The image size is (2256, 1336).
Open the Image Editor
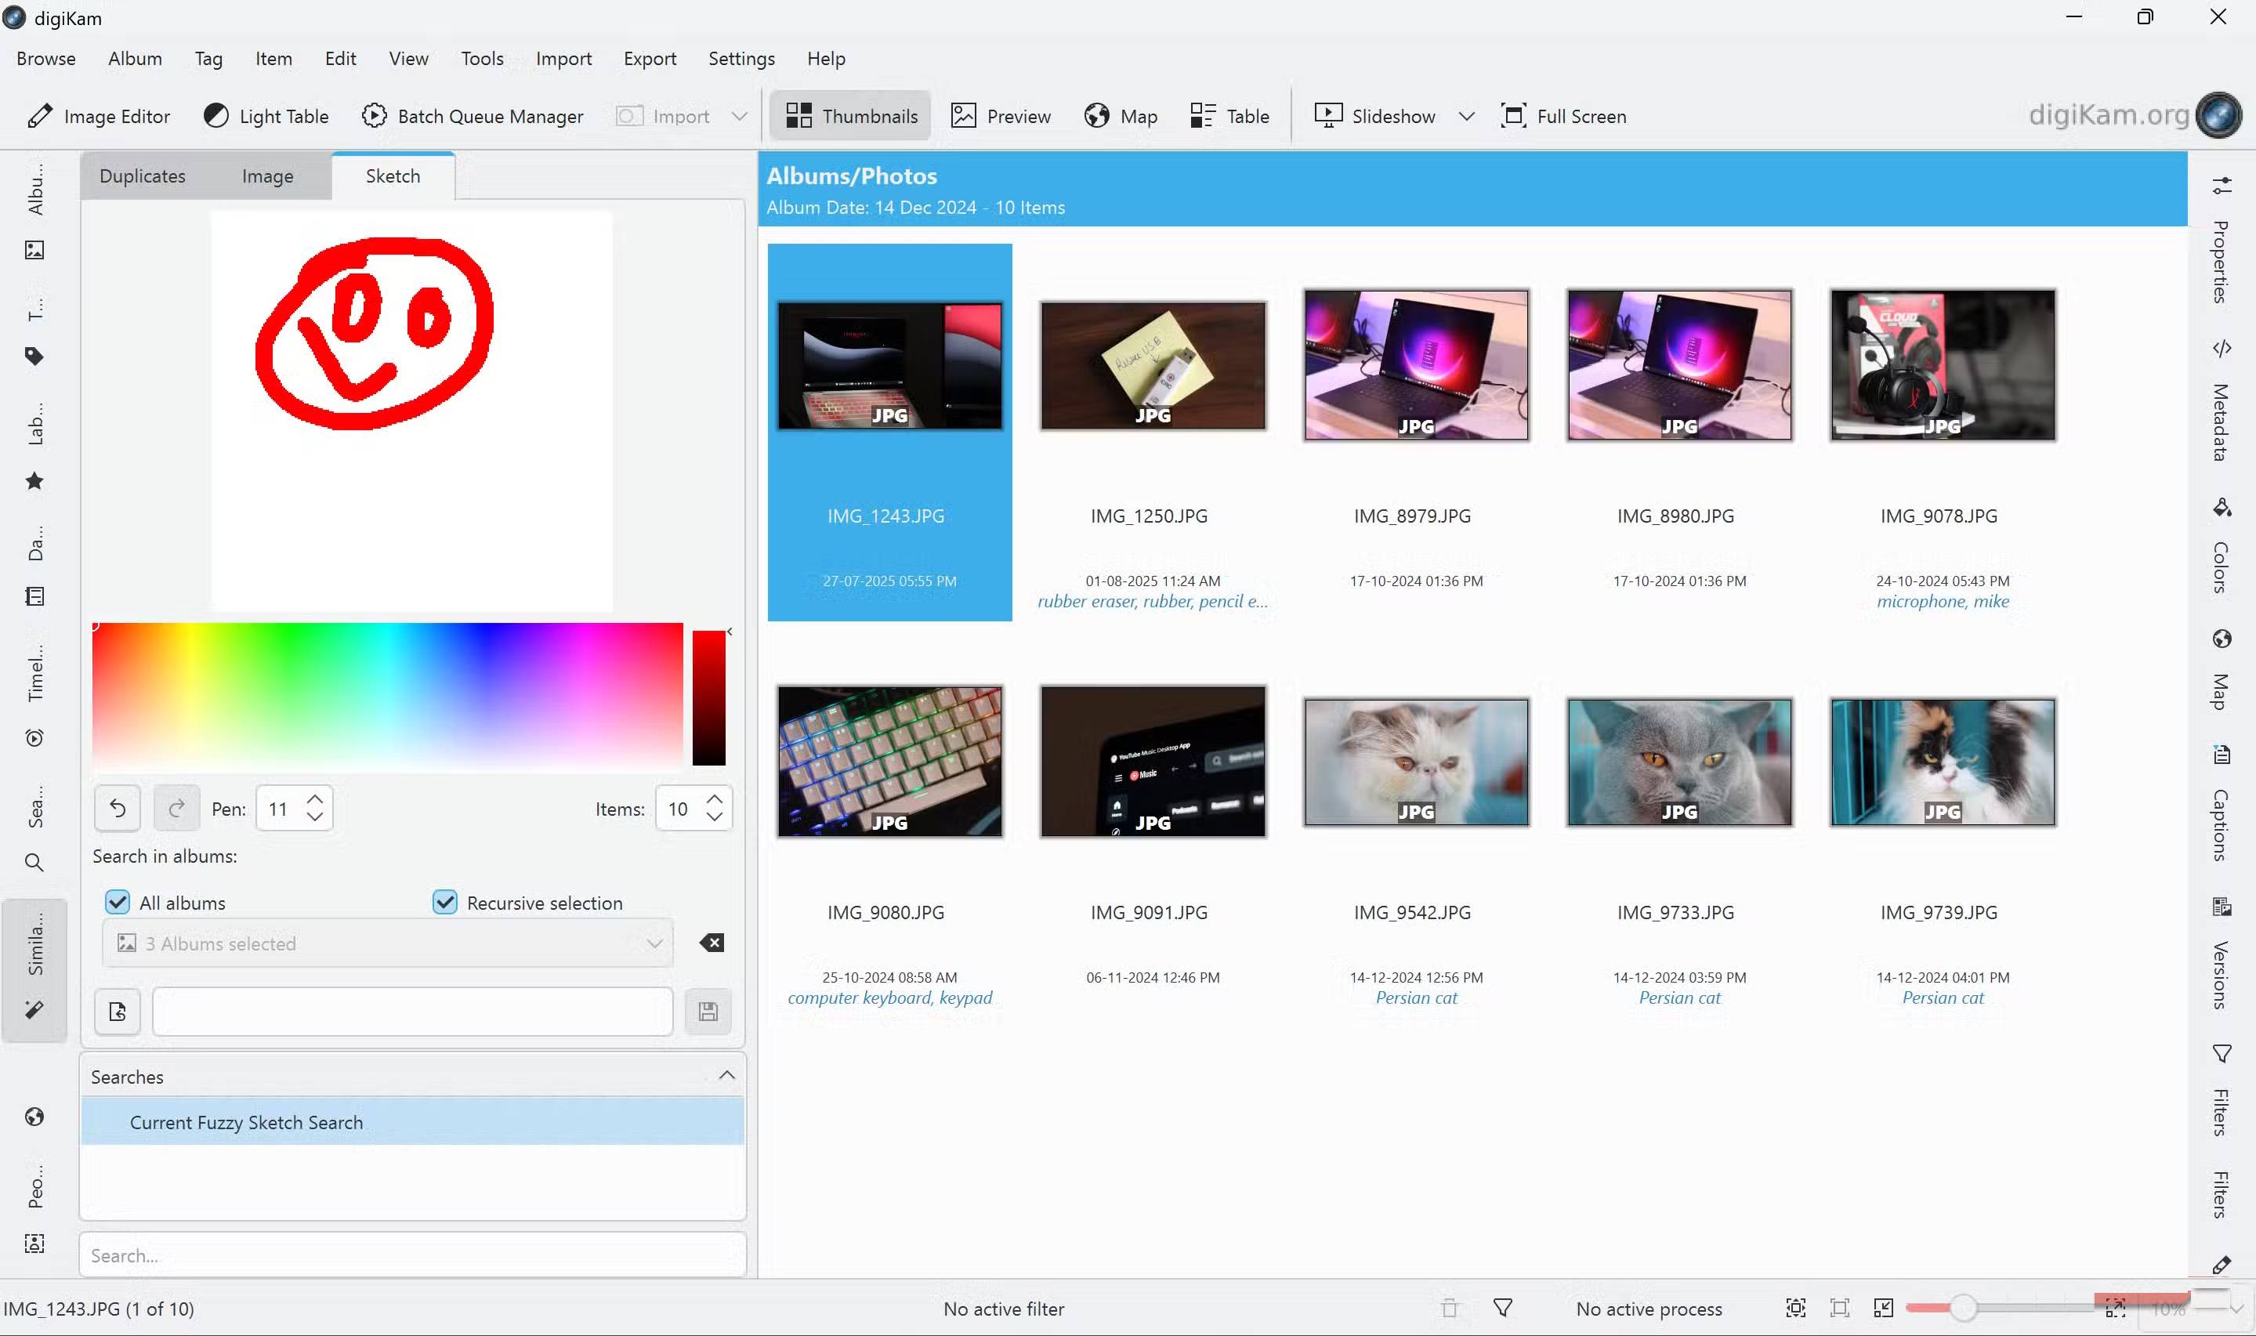pos(99,115)
